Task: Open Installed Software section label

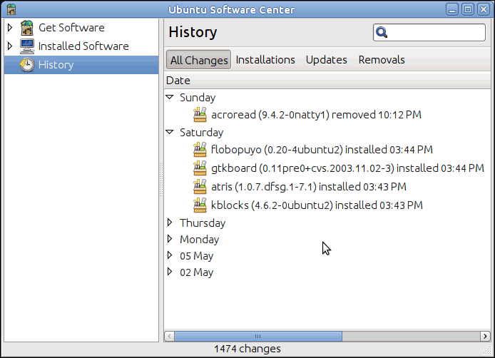Action: [x=83, y=46]
